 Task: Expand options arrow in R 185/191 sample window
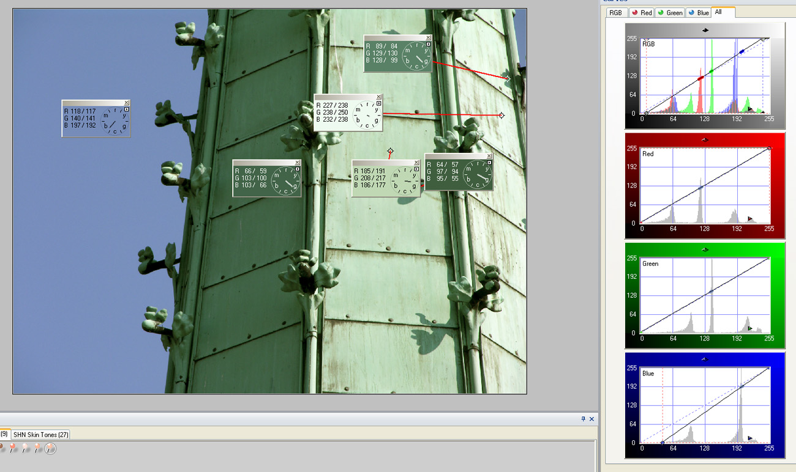click(417, 170)
